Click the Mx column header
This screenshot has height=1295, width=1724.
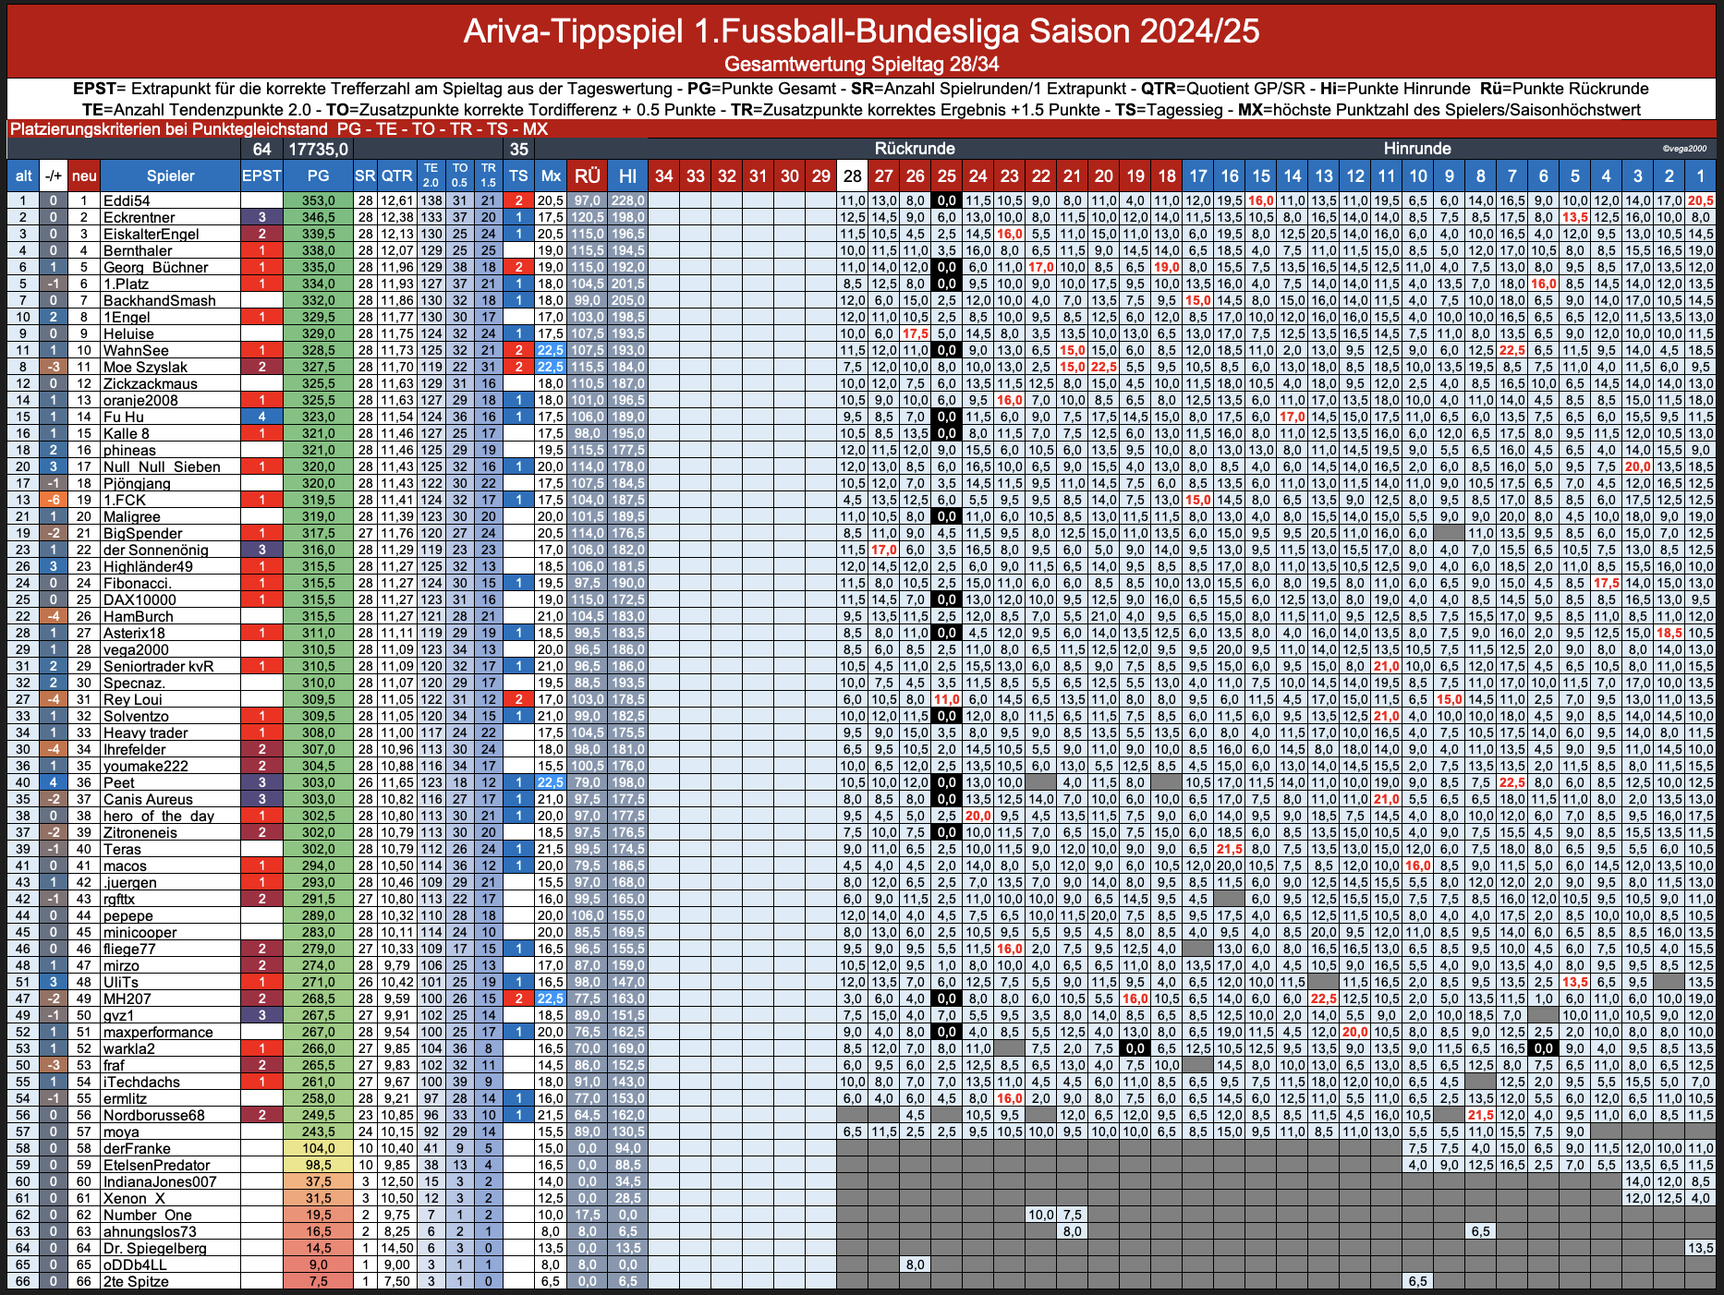click(551, 175)
